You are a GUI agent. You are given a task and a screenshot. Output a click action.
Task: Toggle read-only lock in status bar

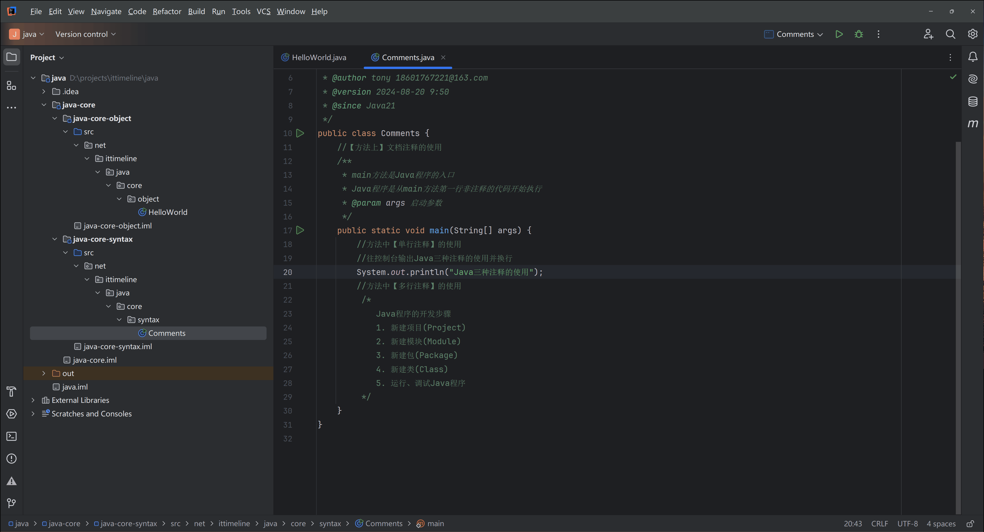click(970, 524)
